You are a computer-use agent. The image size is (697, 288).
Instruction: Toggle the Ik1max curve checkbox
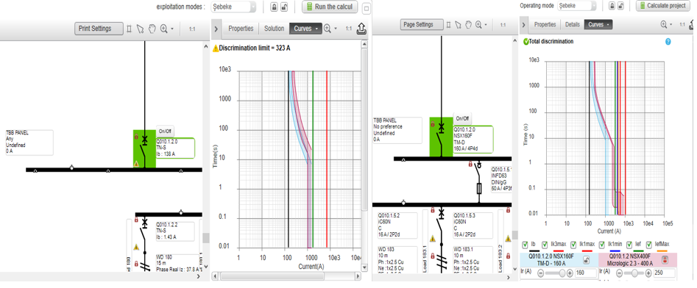point(573,245)
